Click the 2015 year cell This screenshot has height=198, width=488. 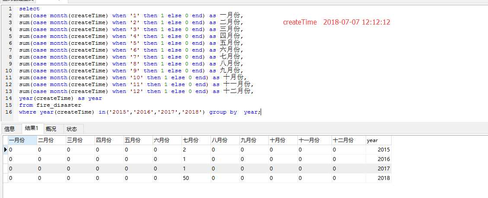click(379, 150)
